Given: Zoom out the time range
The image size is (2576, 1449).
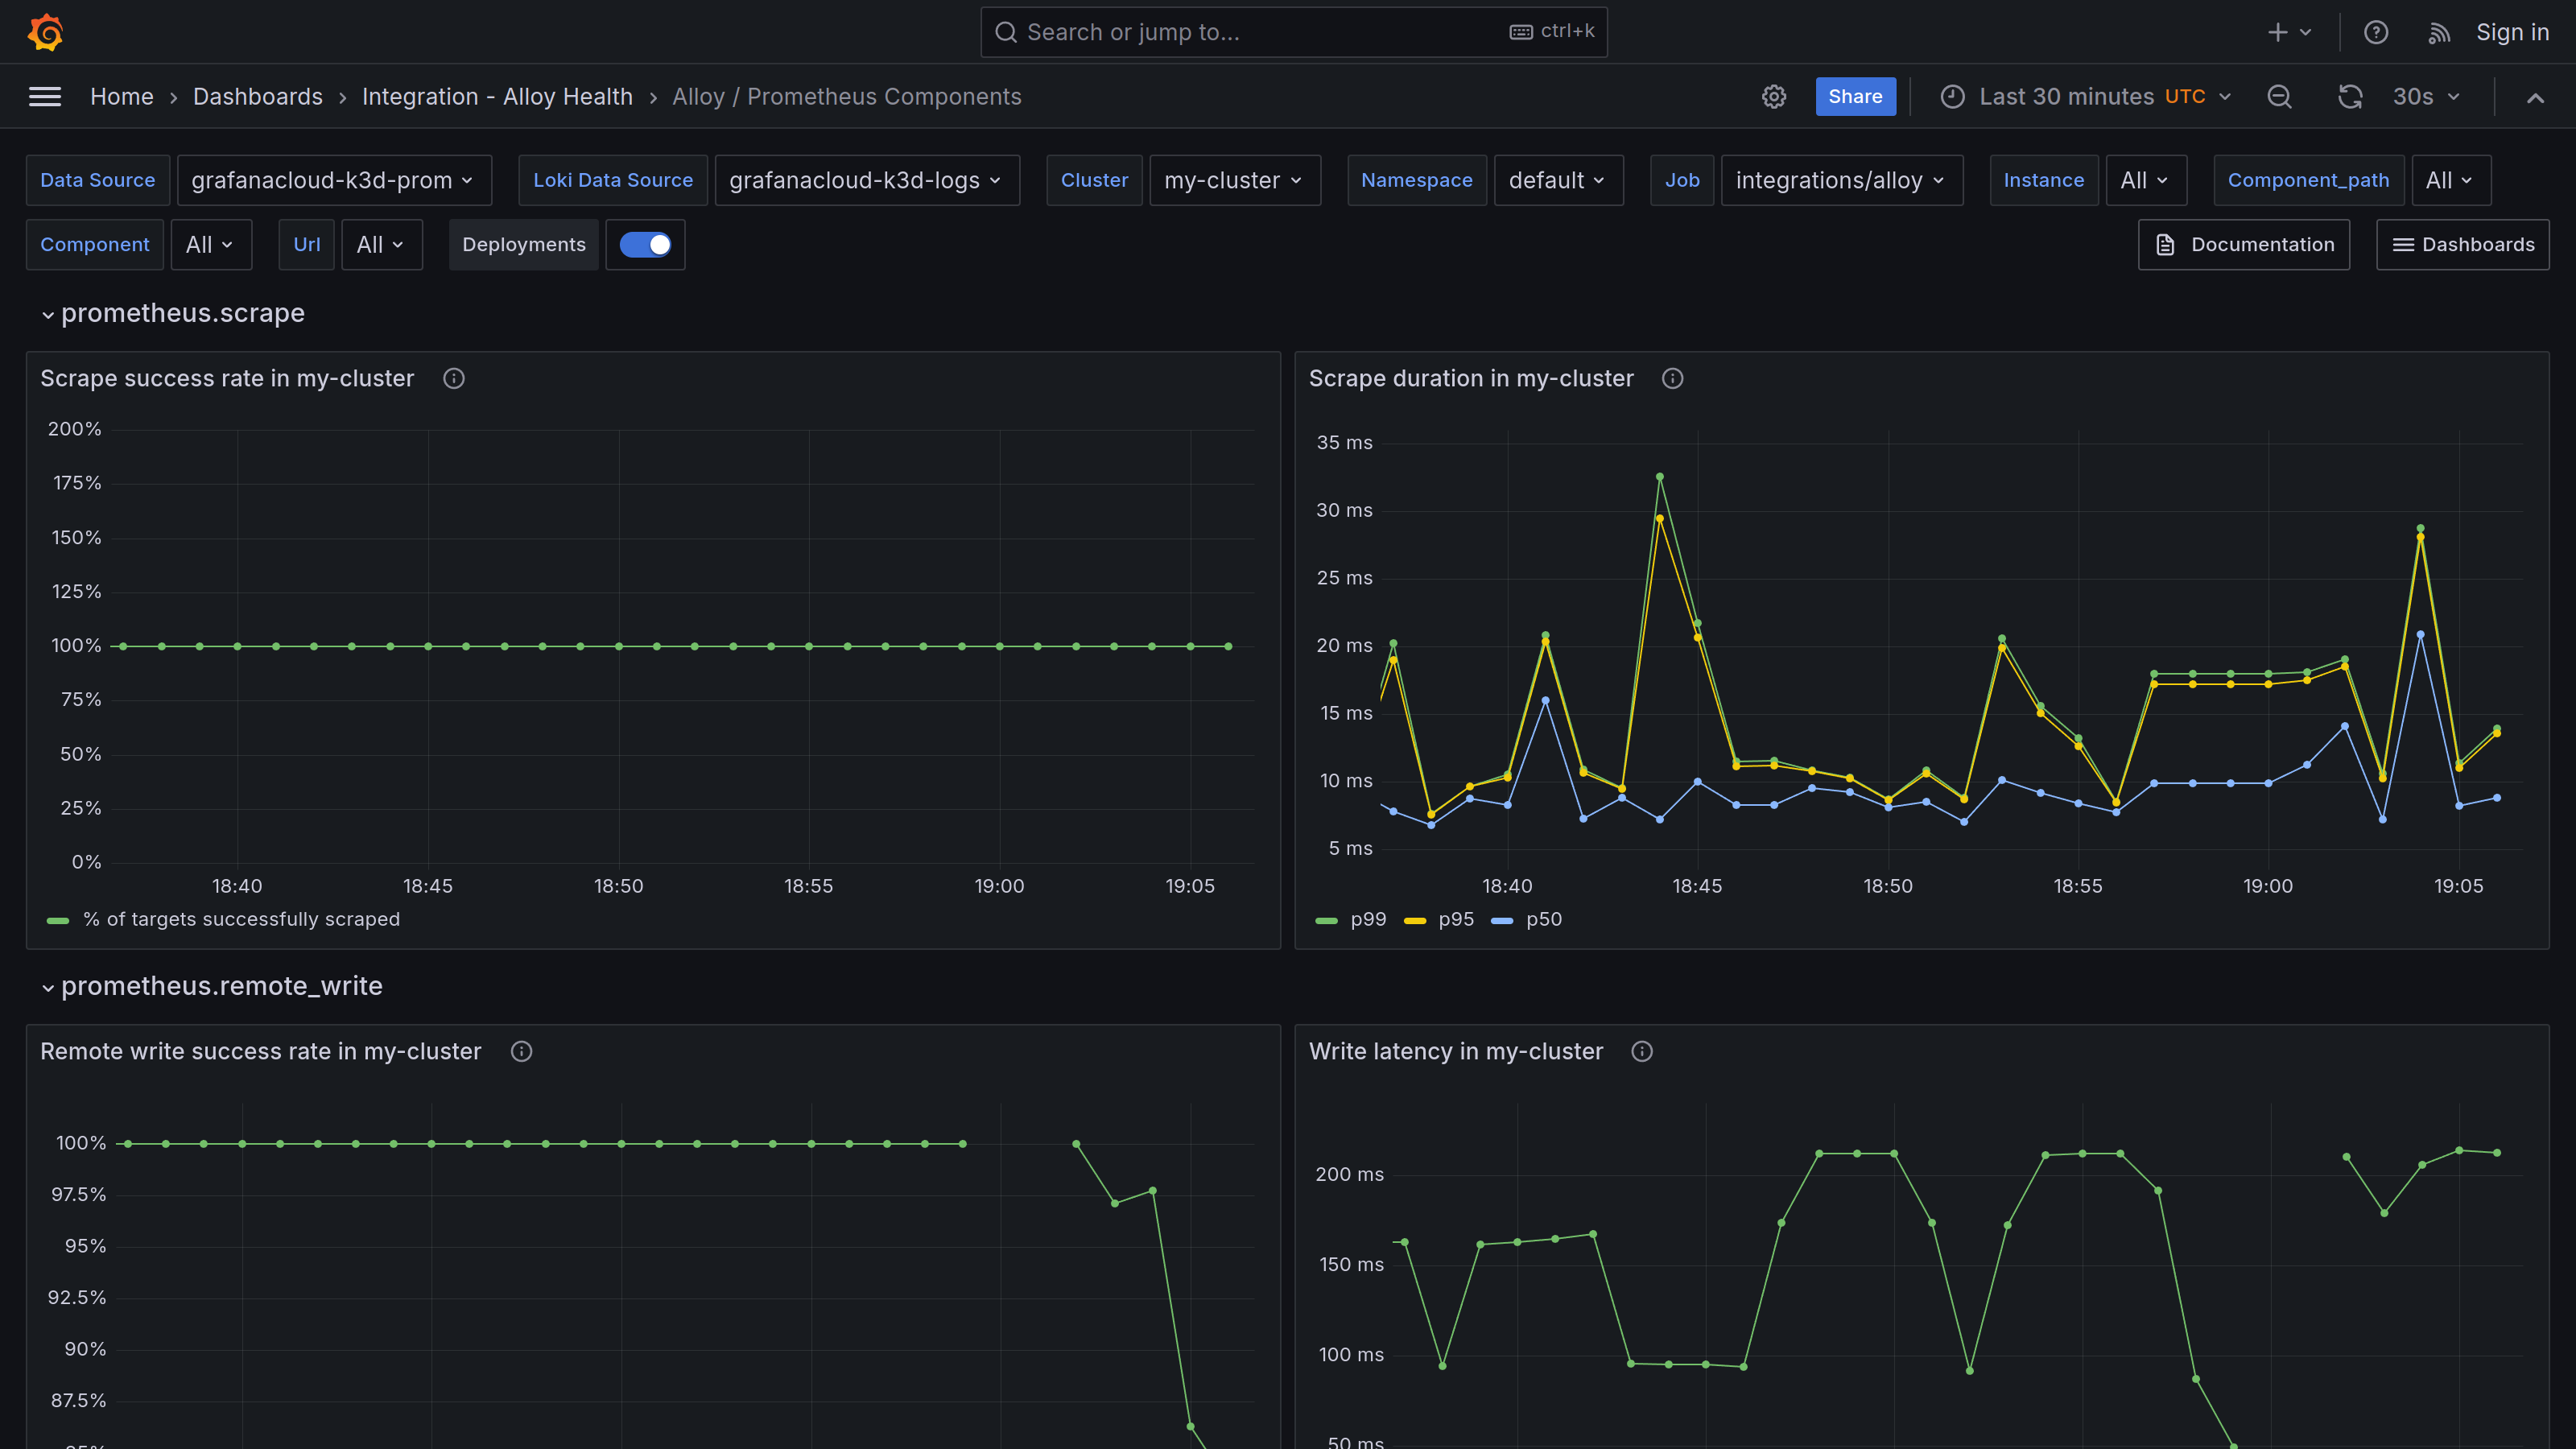Looking at the screenshot, I should click(2280, 96).
